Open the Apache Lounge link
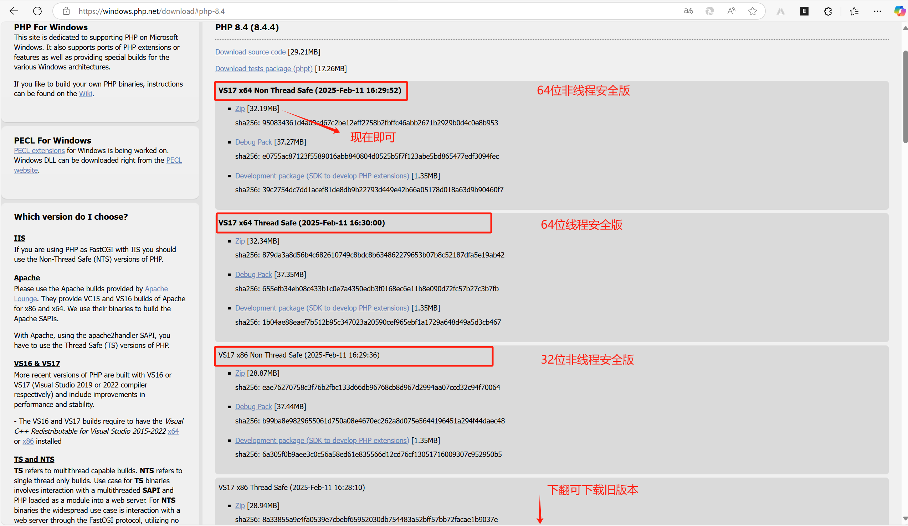Viewport: 908px width, 526px height. point(25,298)
